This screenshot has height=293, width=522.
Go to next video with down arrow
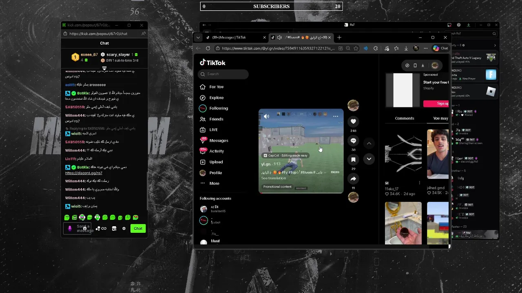(x=369, y=159)
